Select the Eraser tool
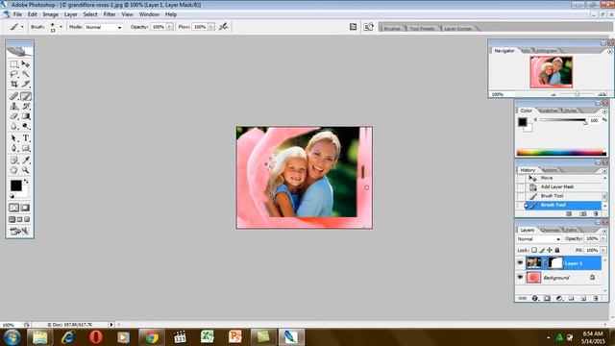Image resolution: width=615 pixels, height=346 pixels. click(x=14, y=116)
